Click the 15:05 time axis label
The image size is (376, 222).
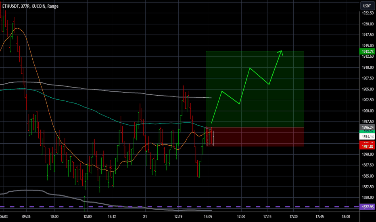(x=208, y=217)
